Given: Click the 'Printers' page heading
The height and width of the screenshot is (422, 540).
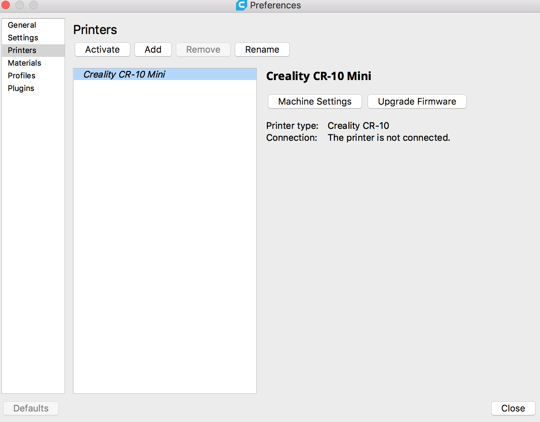Looking at the screenshot, I should click(95, 30).
